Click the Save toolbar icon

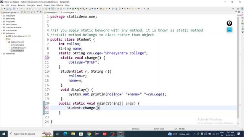point(7,9)
